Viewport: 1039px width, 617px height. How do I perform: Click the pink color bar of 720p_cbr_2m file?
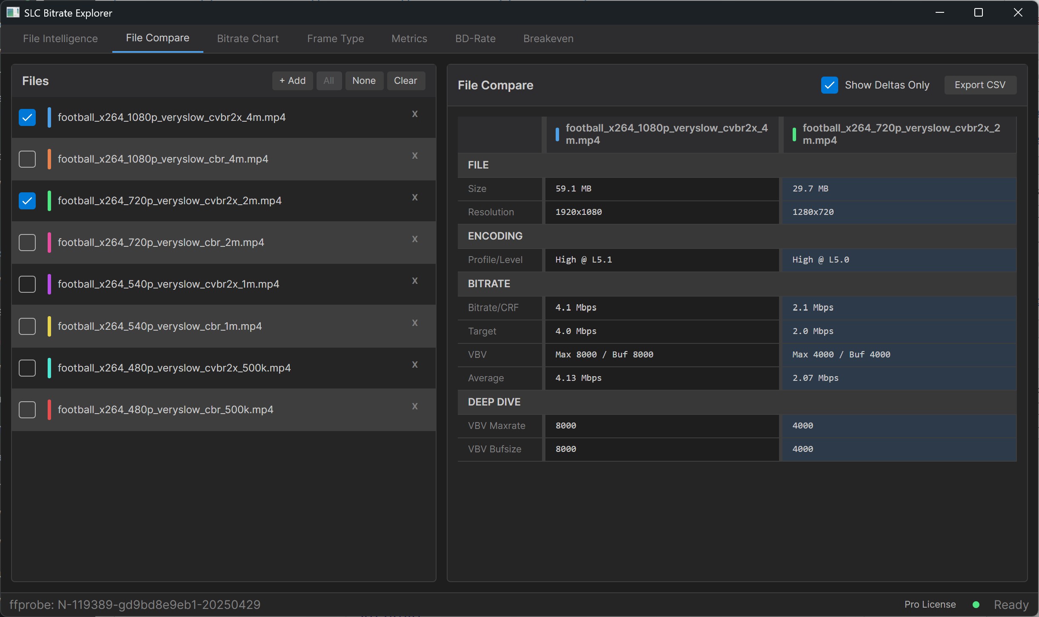tap(49, 243)
